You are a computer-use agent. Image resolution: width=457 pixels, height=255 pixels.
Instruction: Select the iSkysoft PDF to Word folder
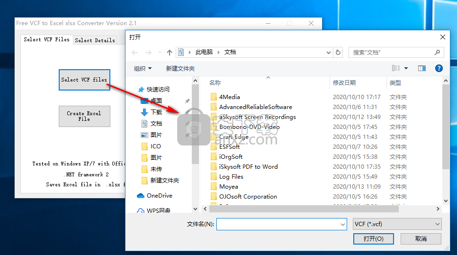pos(248,166)
